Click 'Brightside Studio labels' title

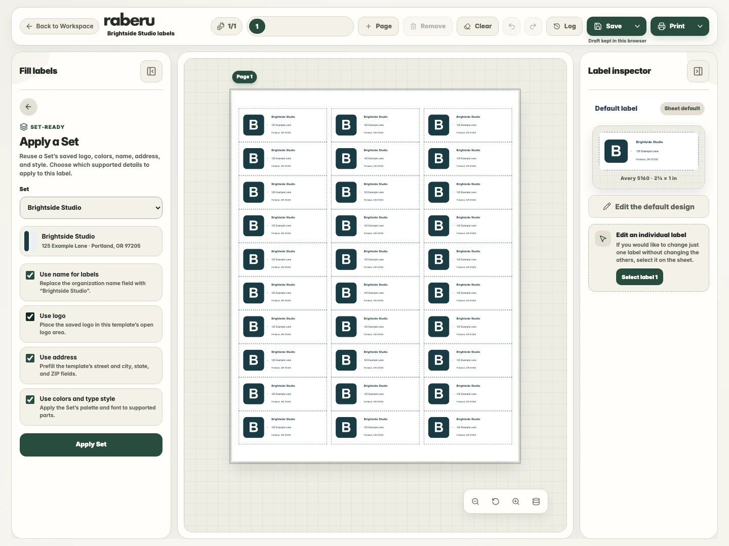tap(141, 33)
